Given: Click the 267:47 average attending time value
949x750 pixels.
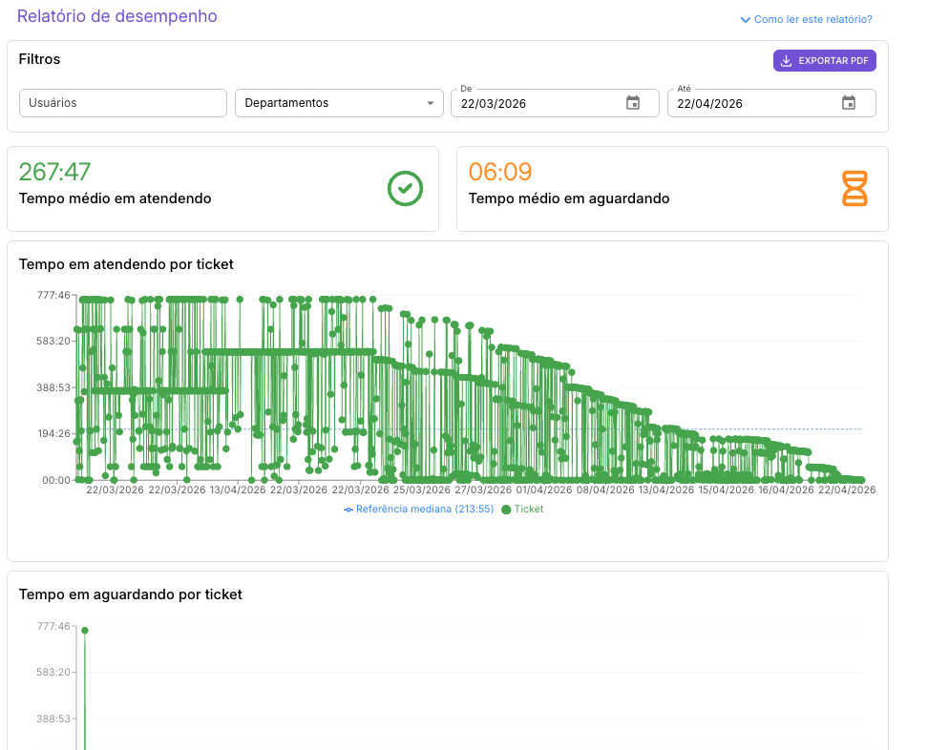Looking at the screenshot, I should tap(55, 172).
